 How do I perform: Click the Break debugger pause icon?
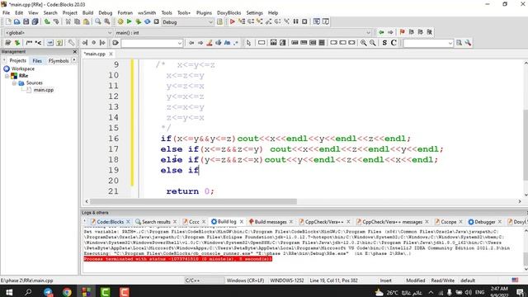coord(295,21)
